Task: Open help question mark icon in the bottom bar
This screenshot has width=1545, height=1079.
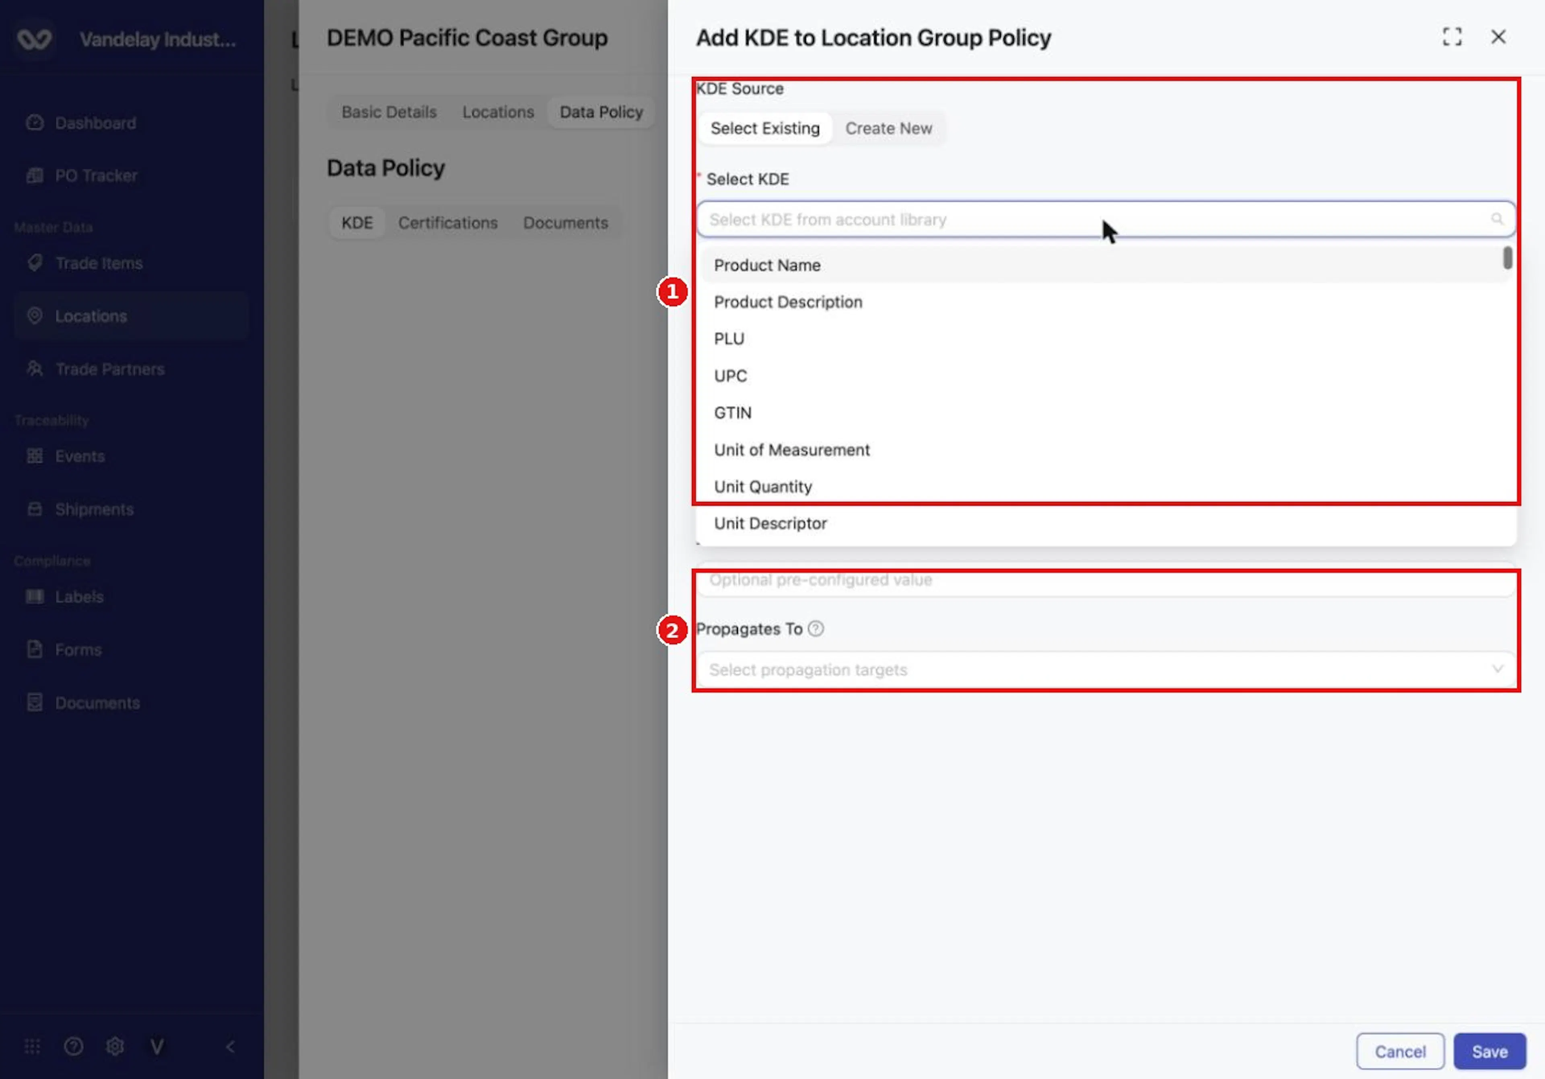Action: 73,1047
